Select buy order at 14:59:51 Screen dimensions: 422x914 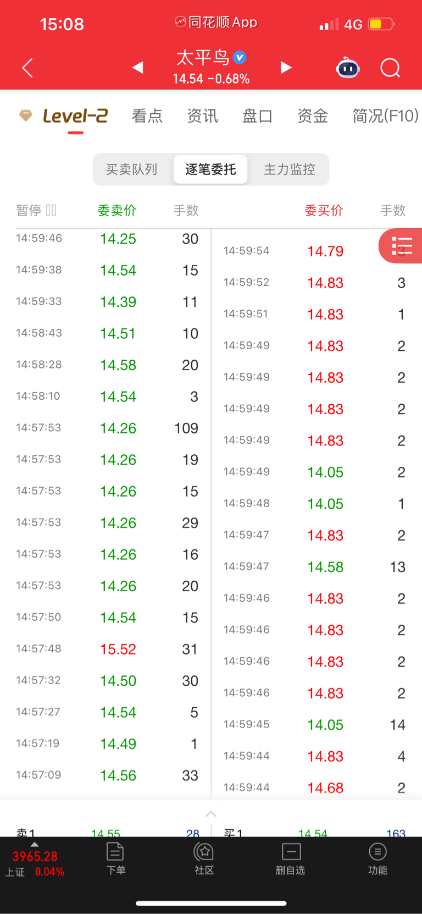coord(314,314)
